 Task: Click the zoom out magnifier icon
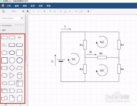(28, 11)
